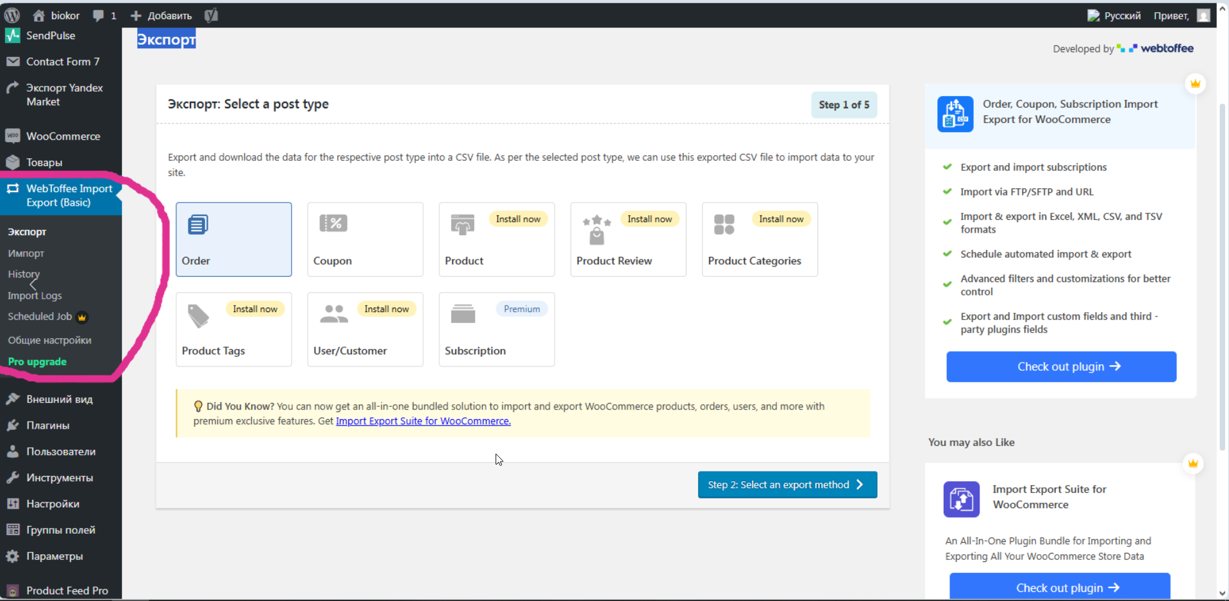The height and width of the screenshot is (601, 1229).
Task: Click the WooCommerce sidebar icon
Action: click(13, 136)
